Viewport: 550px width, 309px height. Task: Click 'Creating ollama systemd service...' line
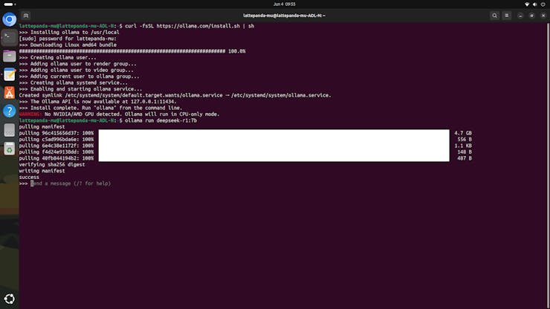(x=74, y=82)
